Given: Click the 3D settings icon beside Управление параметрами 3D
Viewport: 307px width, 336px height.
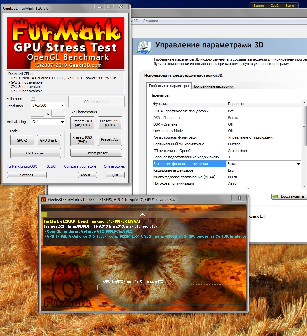Looking at the screenshot, I should coord(144,46).
